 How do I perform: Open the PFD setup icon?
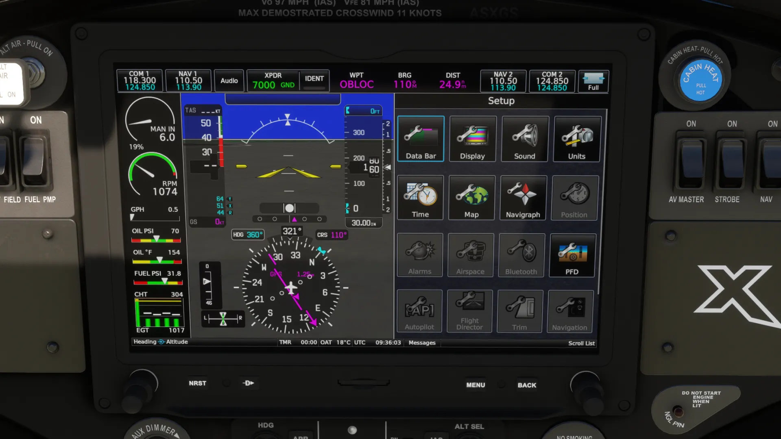572,256
